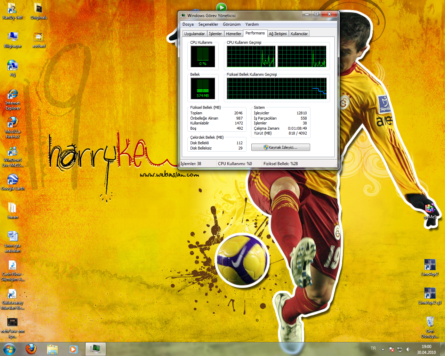The image size is (445, 356).
Task: Open volume speaker tray icon
Action: tap(408, 349)
